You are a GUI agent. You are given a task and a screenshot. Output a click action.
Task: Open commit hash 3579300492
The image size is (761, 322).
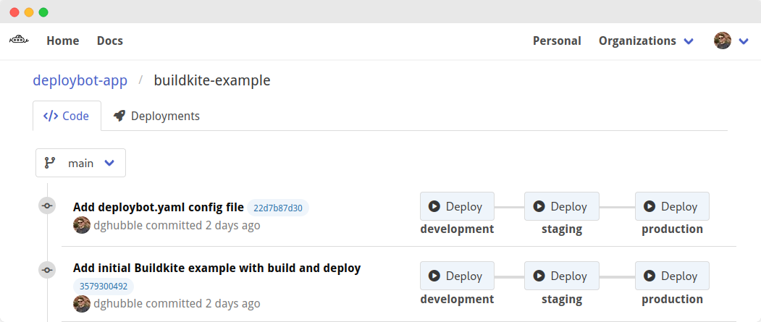(x=104, y=286)
